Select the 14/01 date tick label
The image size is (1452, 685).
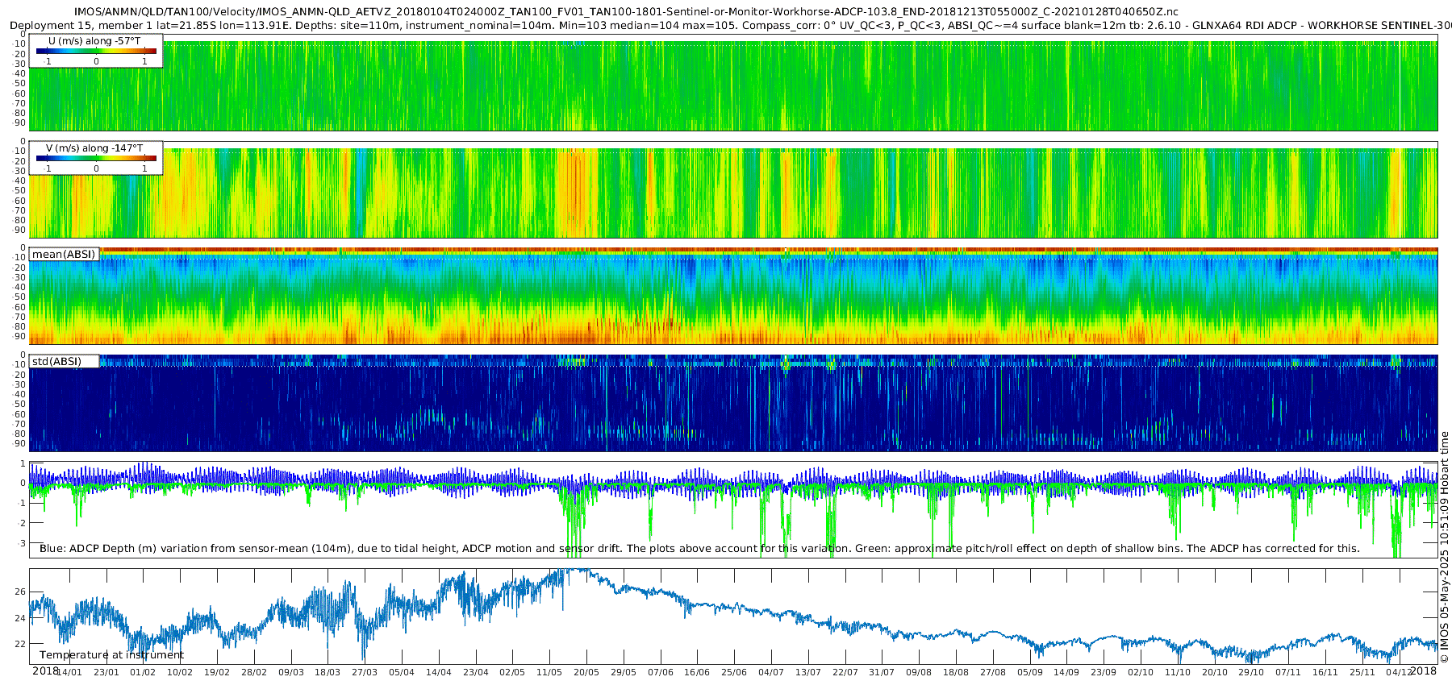(69, 672)
